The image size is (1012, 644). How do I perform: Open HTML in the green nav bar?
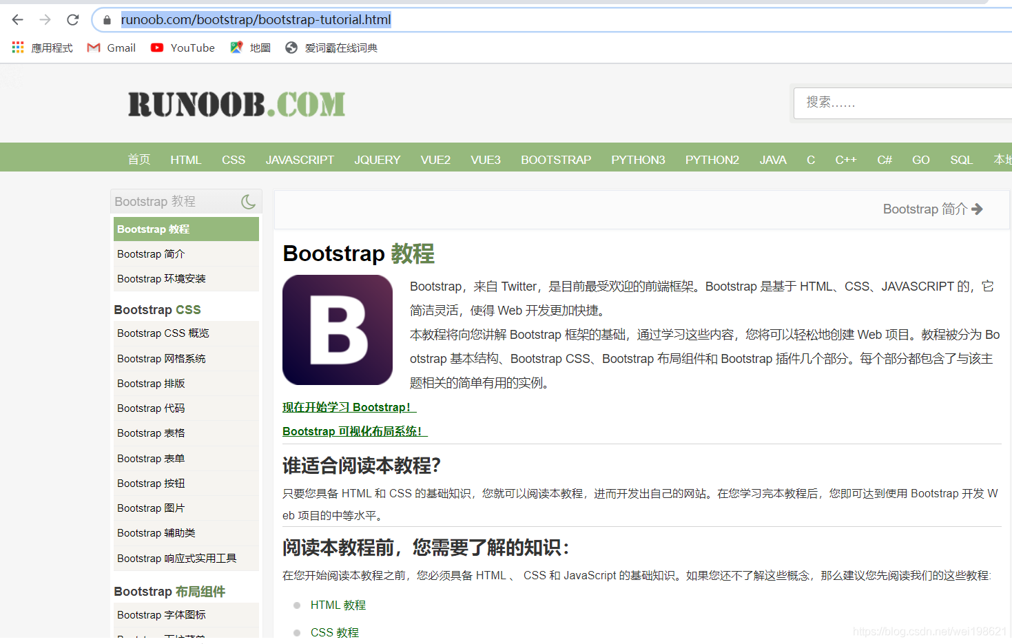[x=186, y=160]
